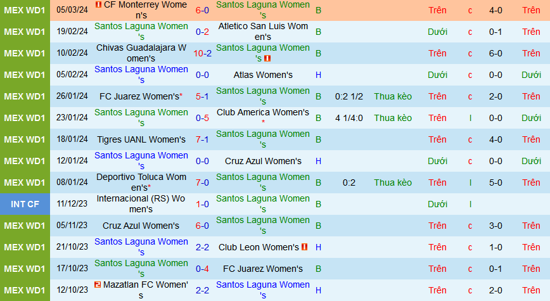Open Cruz Azul Women's in the 12/01/24 match
Screen dimensions: 550x301
(x=263, y=161)
